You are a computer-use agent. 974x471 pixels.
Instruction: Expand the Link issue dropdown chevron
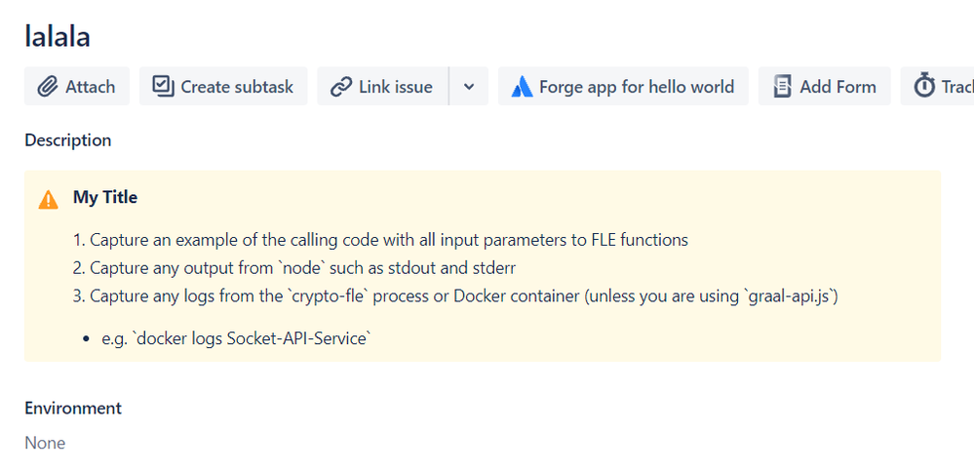click(469, 87)
